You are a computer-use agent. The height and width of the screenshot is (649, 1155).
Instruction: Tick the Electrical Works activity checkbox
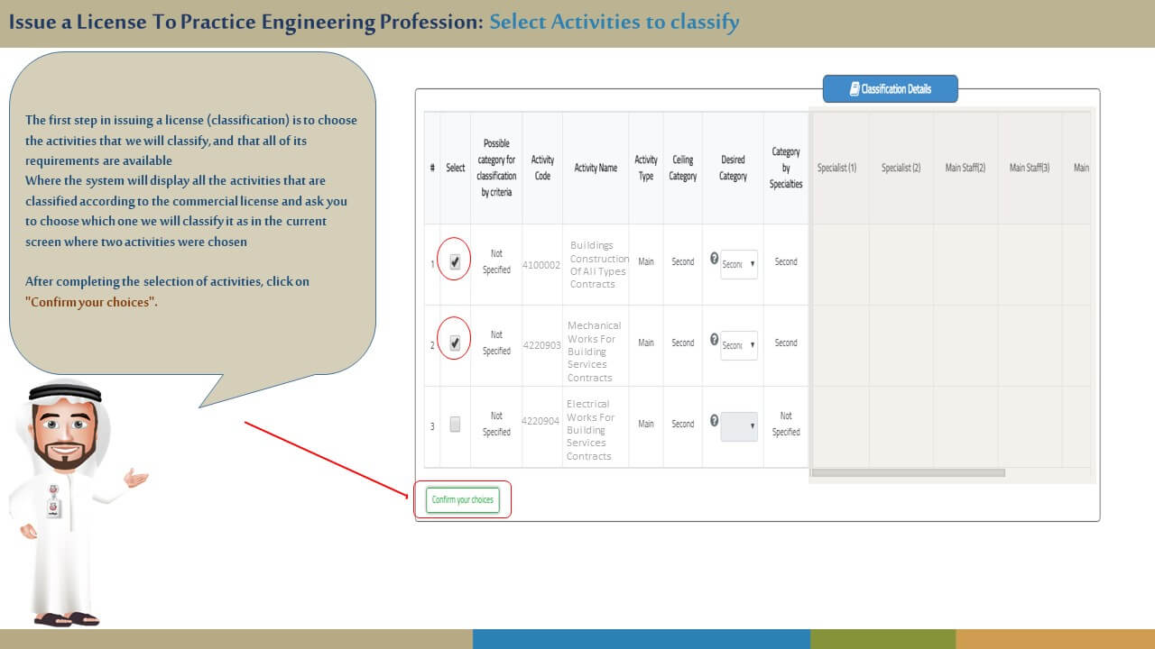455,425
